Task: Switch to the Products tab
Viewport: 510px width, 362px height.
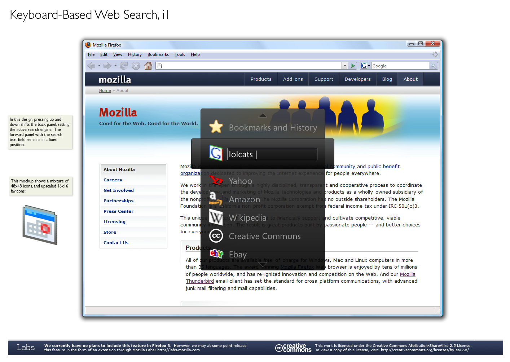Action: tap(261, 79)
